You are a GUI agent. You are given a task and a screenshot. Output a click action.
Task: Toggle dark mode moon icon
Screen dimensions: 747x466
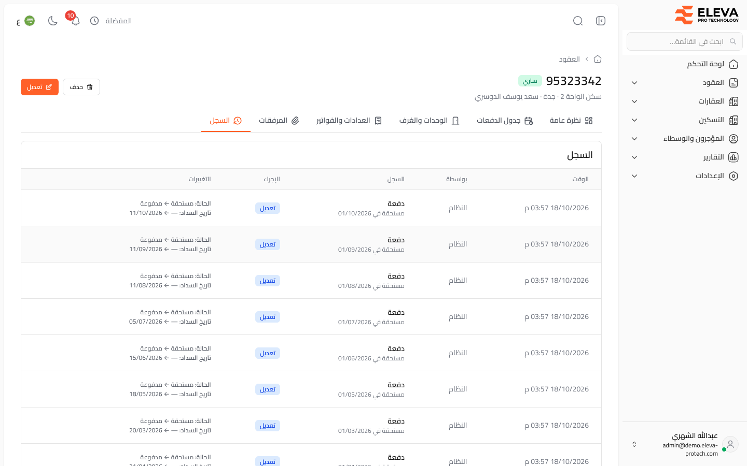coord(52,21)
